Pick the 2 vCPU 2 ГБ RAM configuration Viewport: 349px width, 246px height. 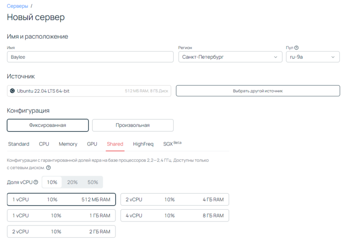61,231
